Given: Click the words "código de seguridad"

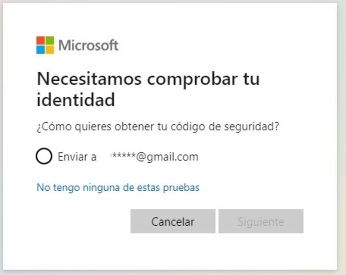Looking at the screenshot, I should click(231, 126).
